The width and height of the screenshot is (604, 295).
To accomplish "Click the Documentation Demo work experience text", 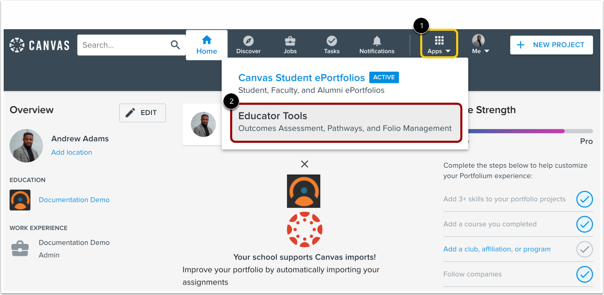I will [x=74, y=242].
